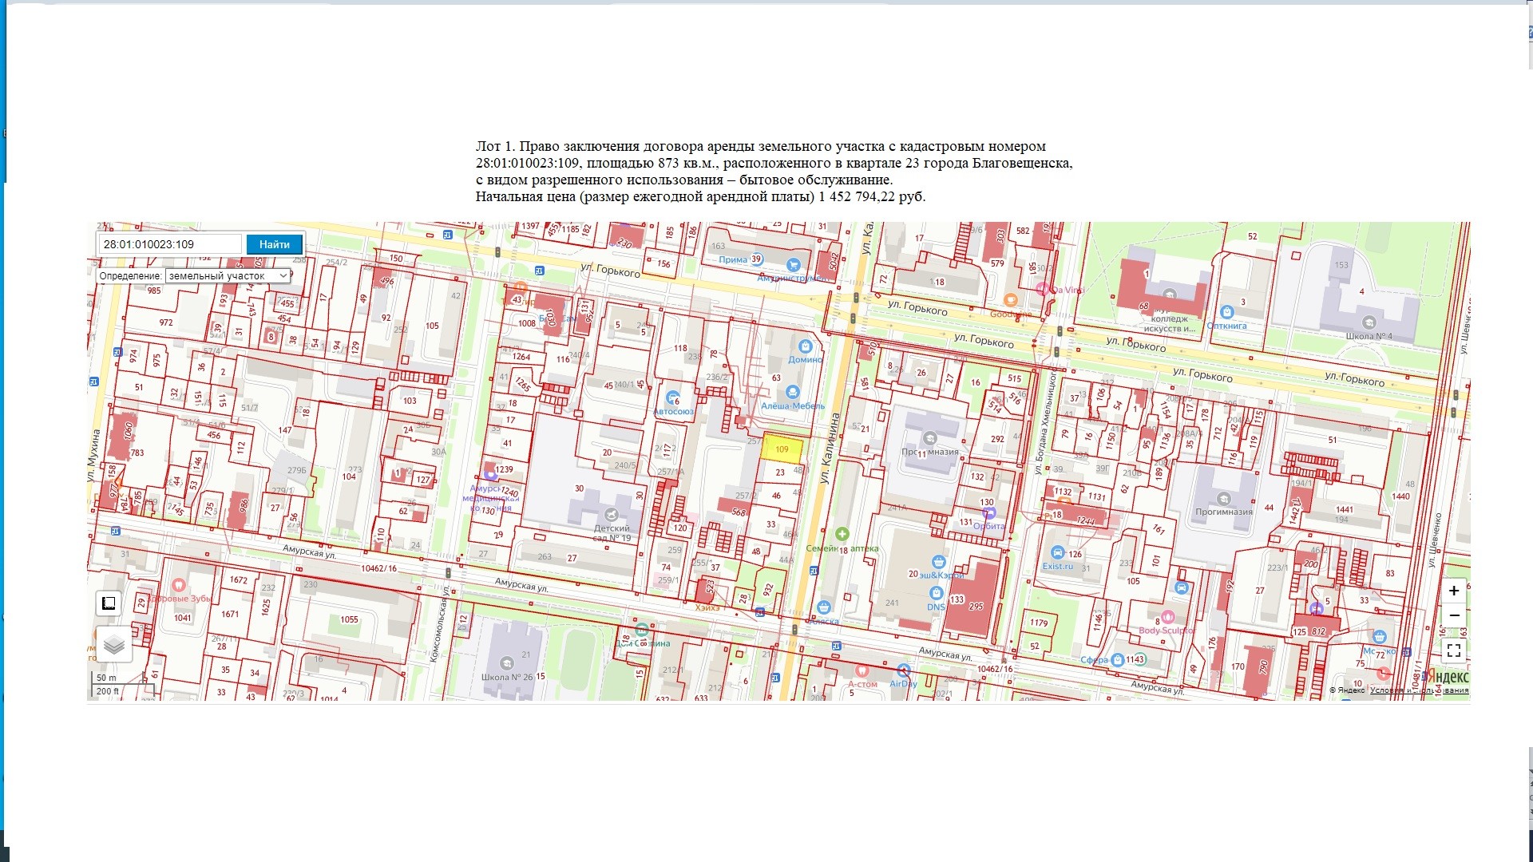1533x862 pixels.
Task: Click the Body Sculptor marker icon
Action: (x=1167, y=617)
